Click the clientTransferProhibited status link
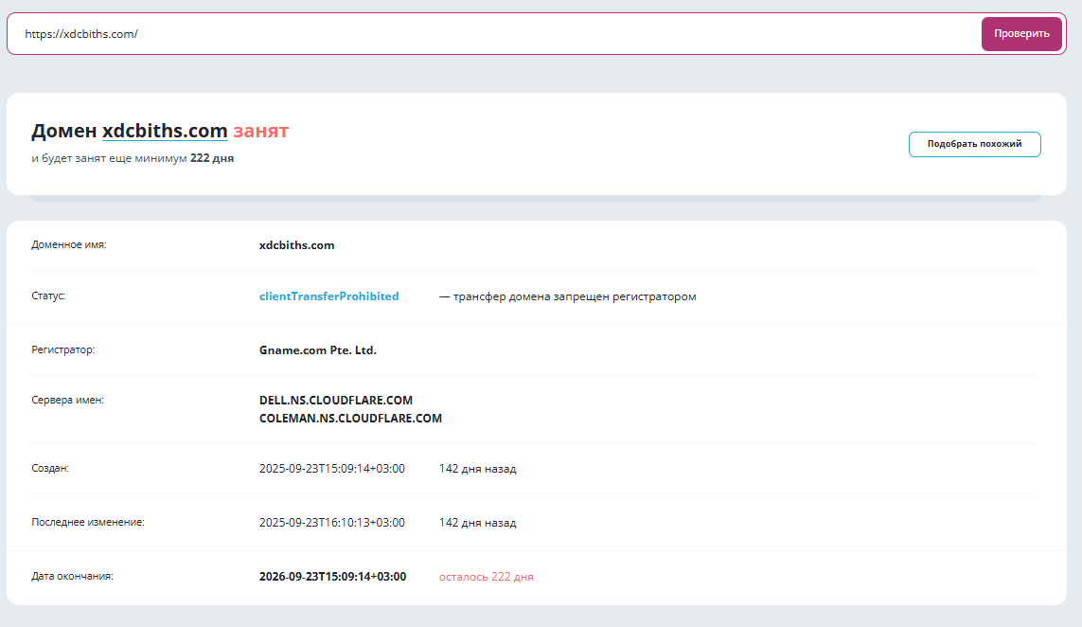 click(x=329, y=296)
